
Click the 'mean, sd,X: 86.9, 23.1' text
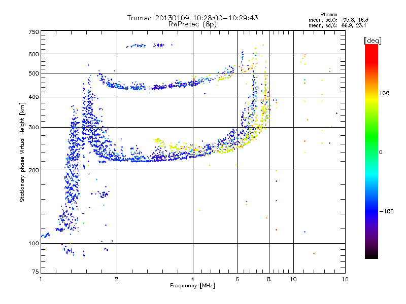(x=337, y=25)
